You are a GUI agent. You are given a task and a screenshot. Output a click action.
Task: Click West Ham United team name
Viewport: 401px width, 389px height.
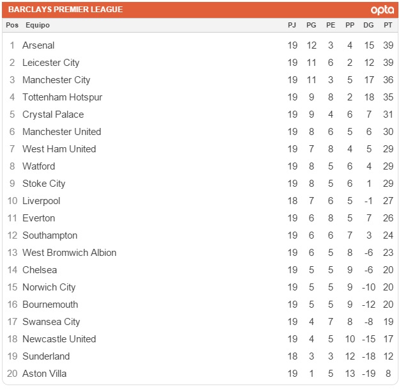click(59, 149)
